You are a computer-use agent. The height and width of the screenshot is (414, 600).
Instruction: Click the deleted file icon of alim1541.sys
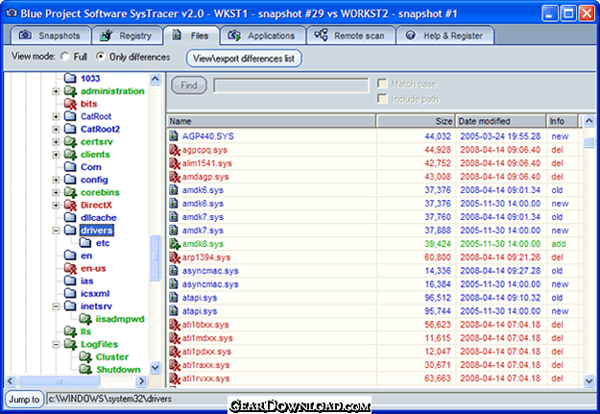[175, 163]
